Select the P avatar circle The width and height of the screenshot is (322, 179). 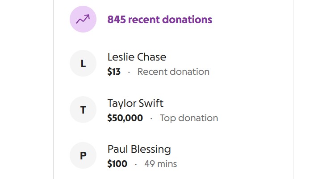(x=83, y=155)
